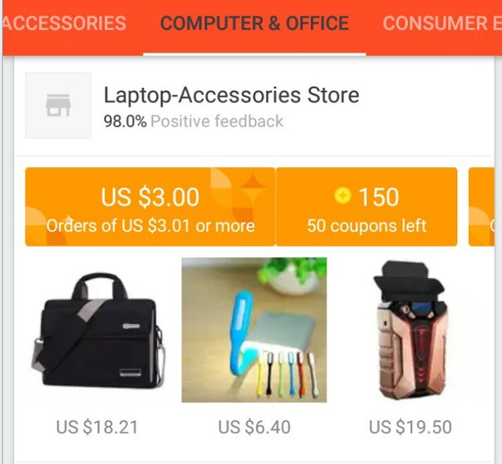Claim the 150 coins coupon
This screenshot has width=502, height=464.
pyautogui.click(x=367, y=206)
